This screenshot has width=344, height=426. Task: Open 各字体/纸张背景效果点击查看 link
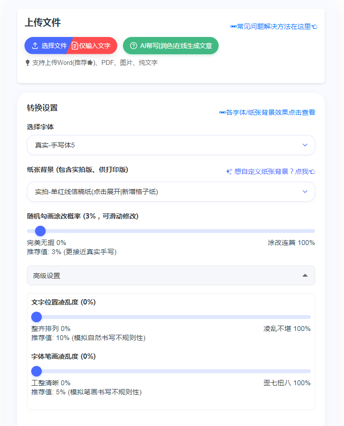coord(267,112)
